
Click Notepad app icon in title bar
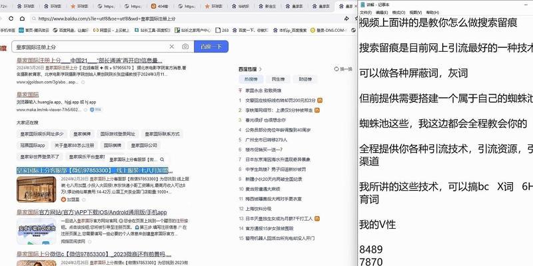(x=362, y=5)
